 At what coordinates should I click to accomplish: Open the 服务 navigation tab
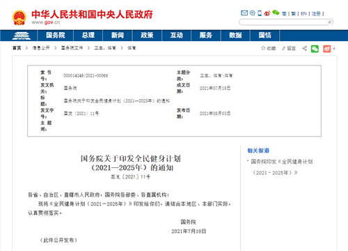tap(206, 36)
